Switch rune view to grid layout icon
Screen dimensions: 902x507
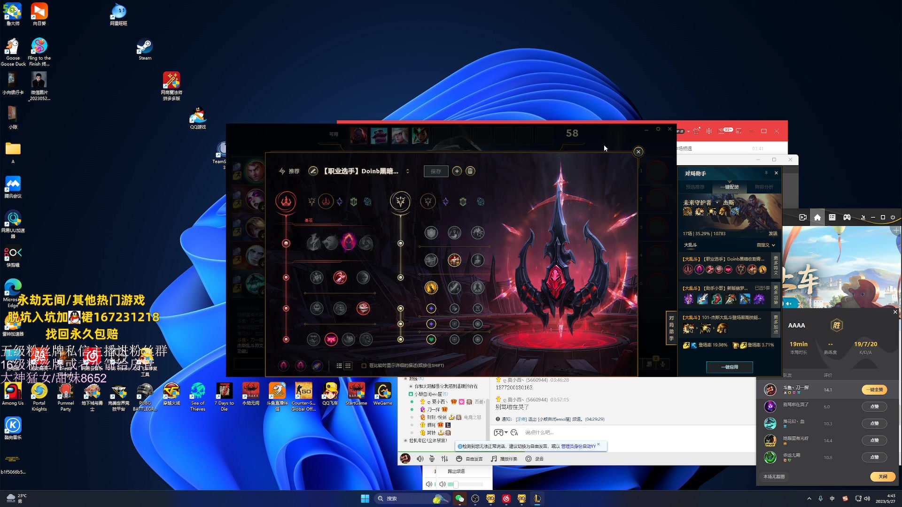point(348,366)
